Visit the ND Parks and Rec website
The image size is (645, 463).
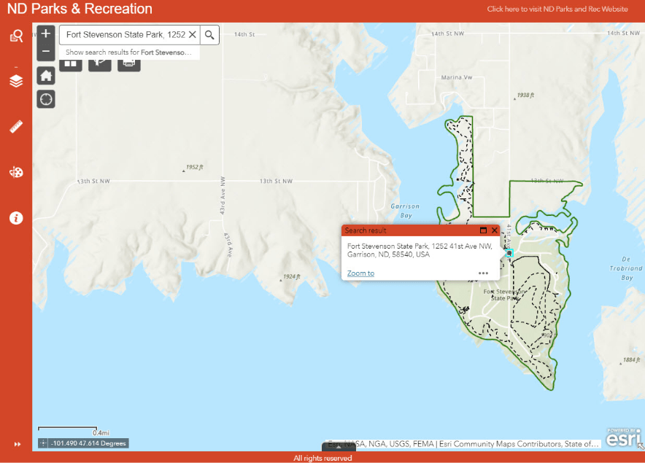pos(557,9)
